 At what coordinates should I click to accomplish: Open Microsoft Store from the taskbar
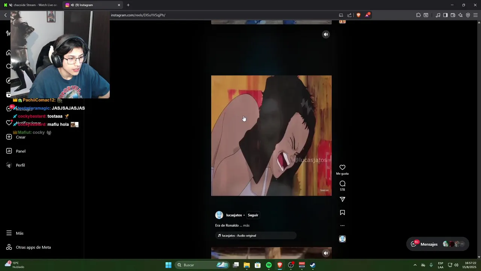[x=258, y=265]
